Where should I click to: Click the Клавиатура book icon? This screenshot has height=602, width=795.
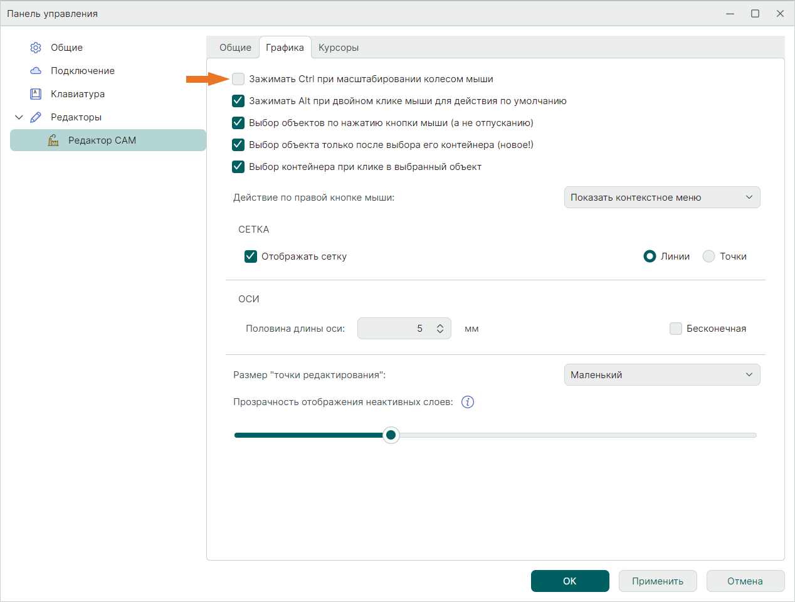point(36,94)
